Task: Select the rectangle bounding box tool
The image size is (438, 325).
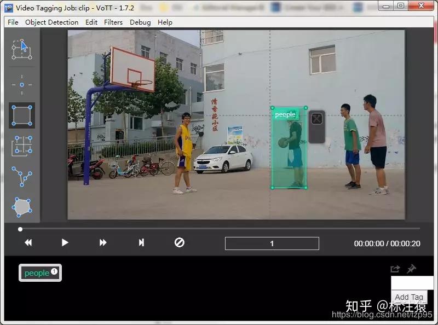Action: (x=22, y=115)
